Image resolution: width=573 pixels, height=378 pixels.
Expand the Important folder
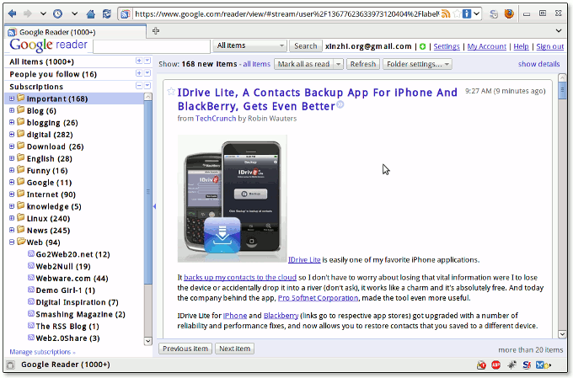pyautogui.click(x=12, y=98)
